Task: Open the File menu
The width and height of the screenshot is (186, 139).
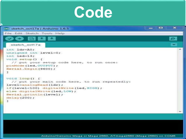Action: coord(8,33)
